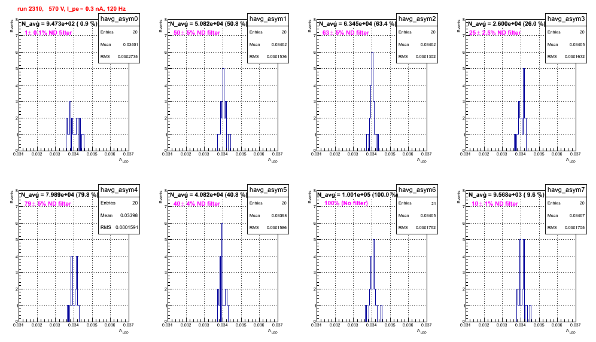Pick the magenta 79± 5% ND filter note

(x=48, y=204)
